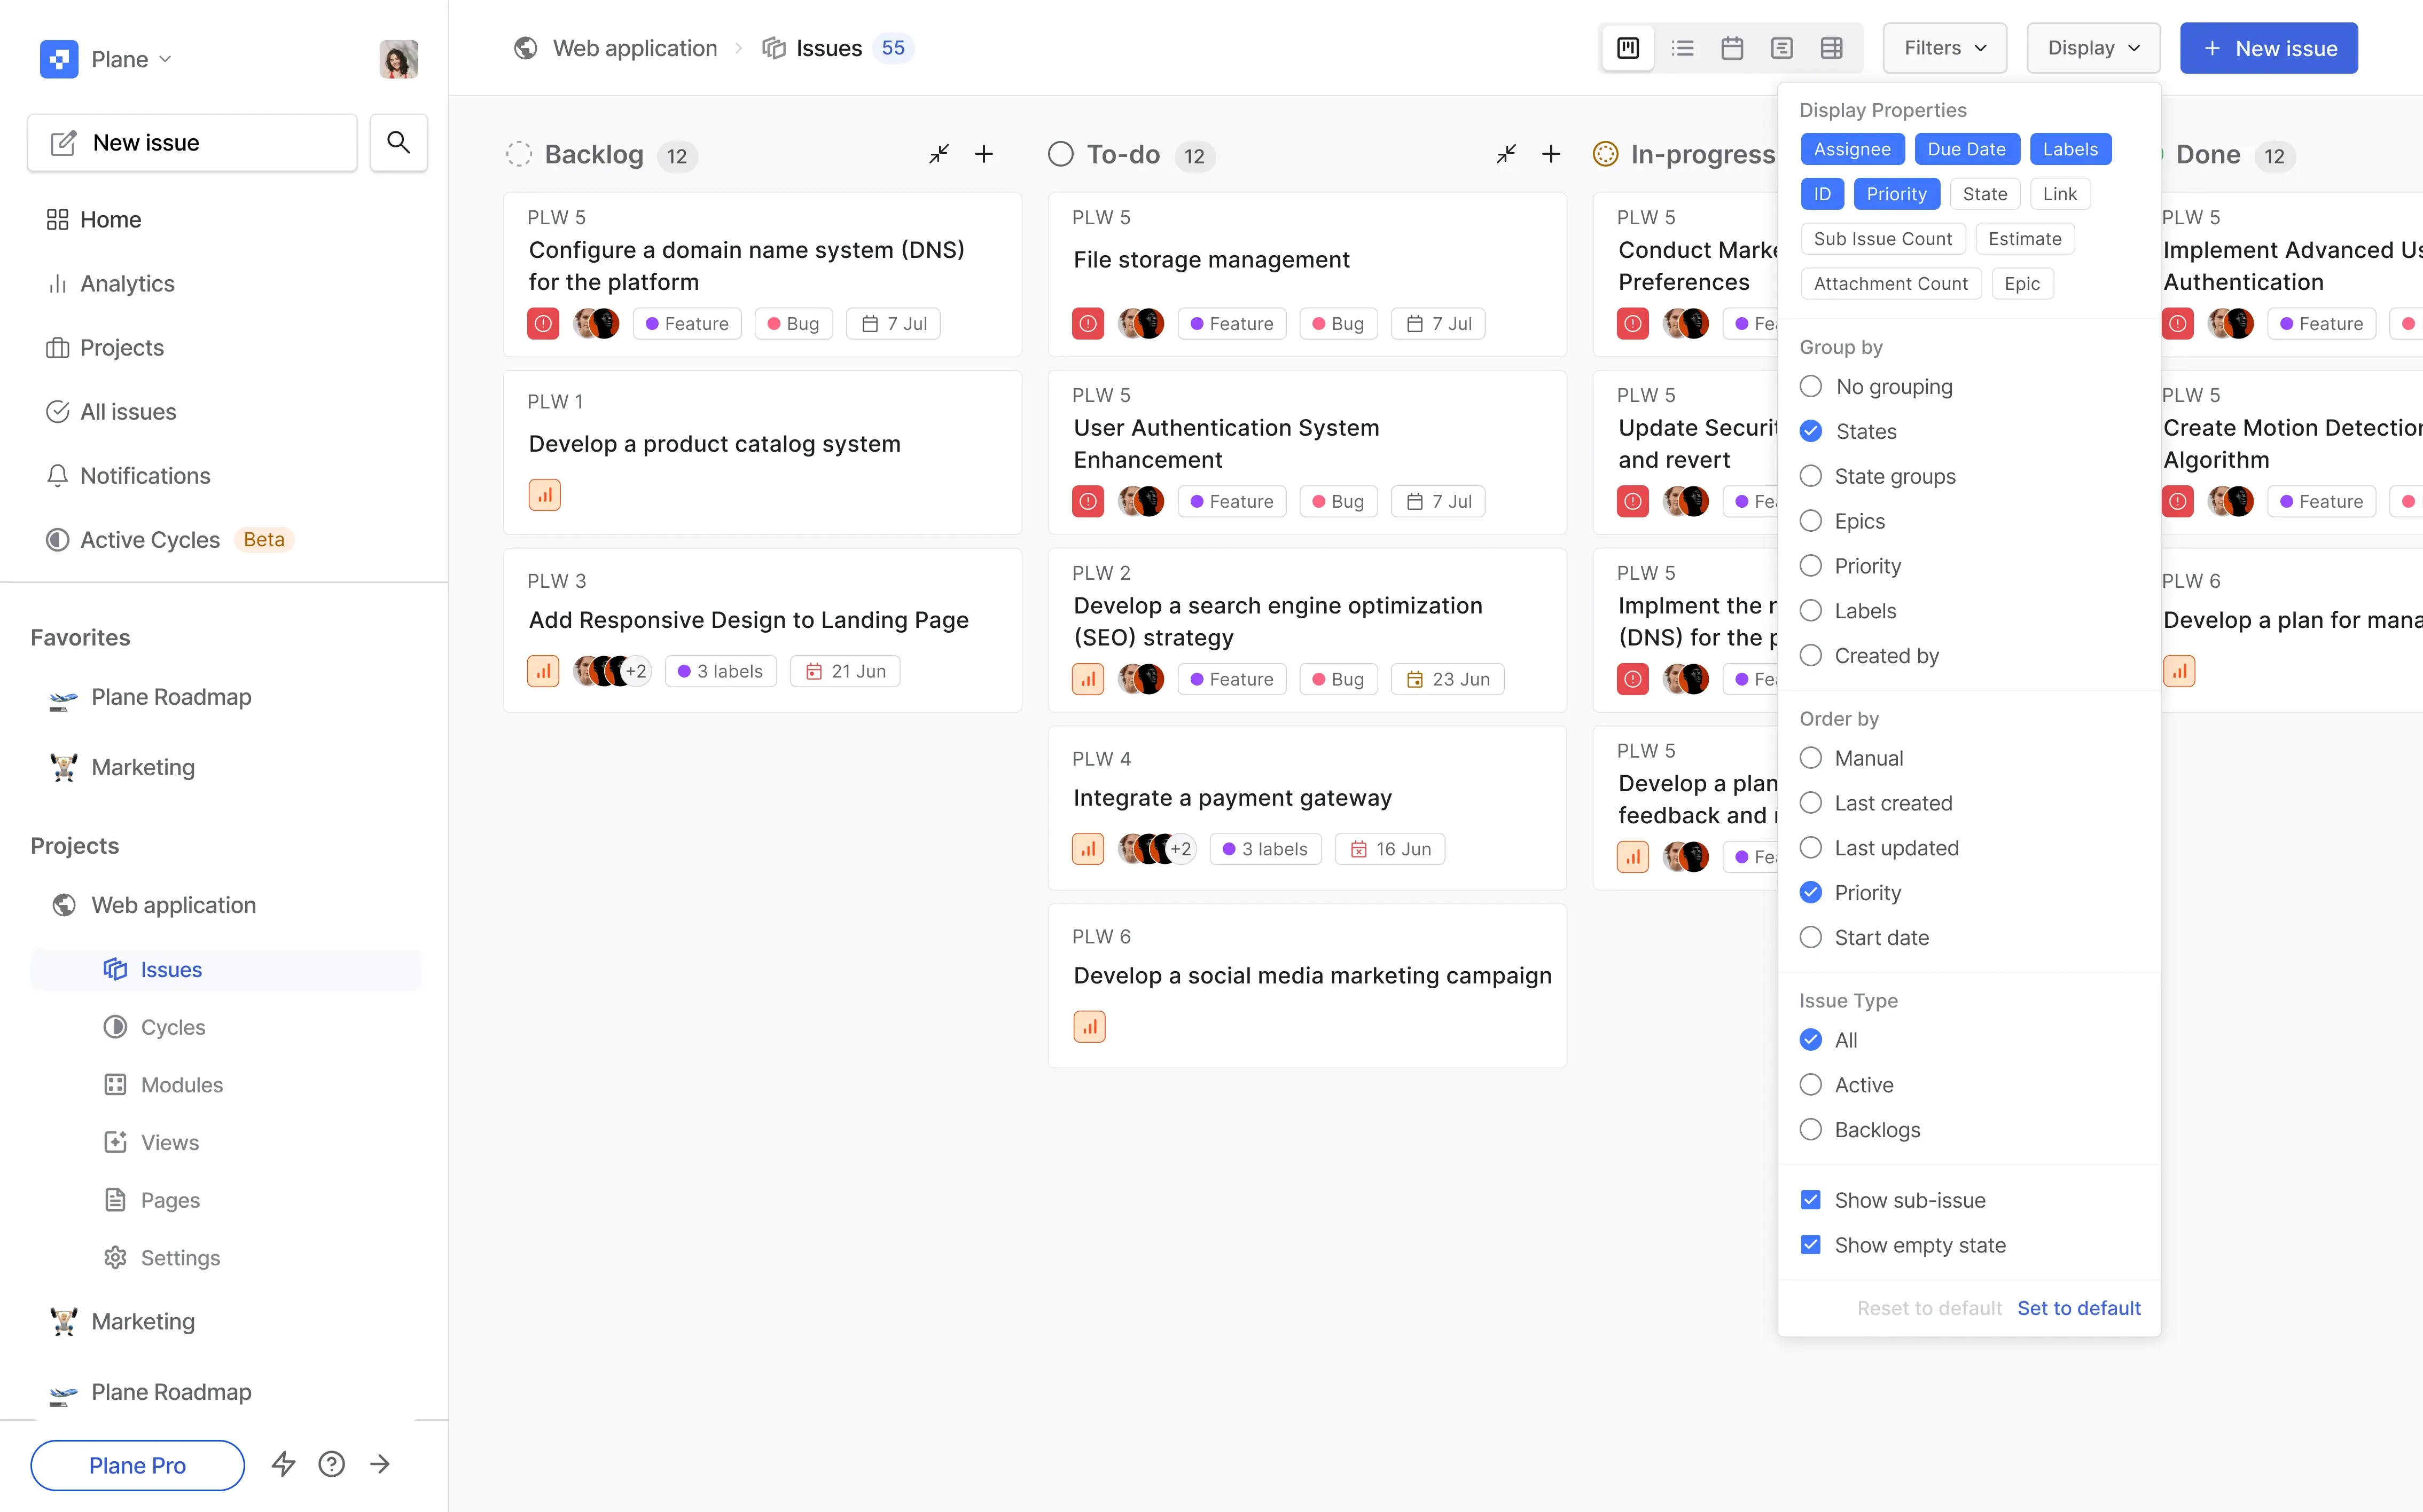Image resolution: width=2423 pixels, height=1512 pixels.
Task: Go to Analytics in sidebar
Action: point(127,284)
